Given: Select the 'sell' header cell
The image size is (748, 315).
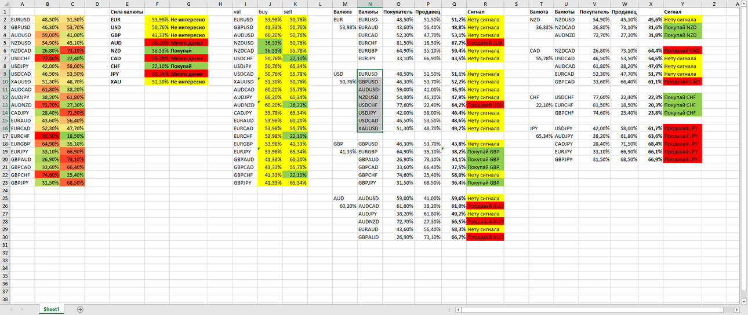Looking at the screenshot, I should (x=295, y=12).
